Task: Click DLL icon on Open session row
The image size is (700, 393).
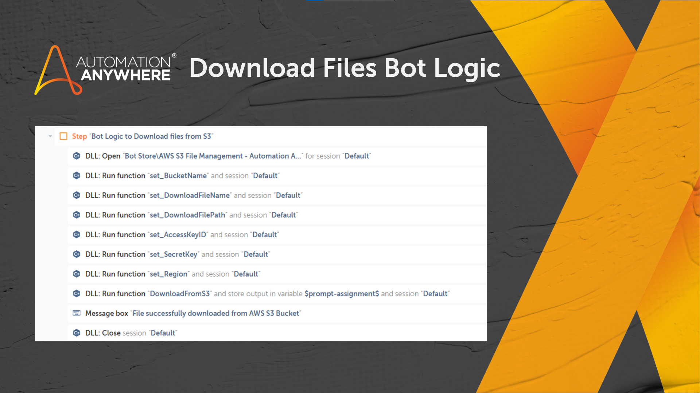Action: point(77,156)
